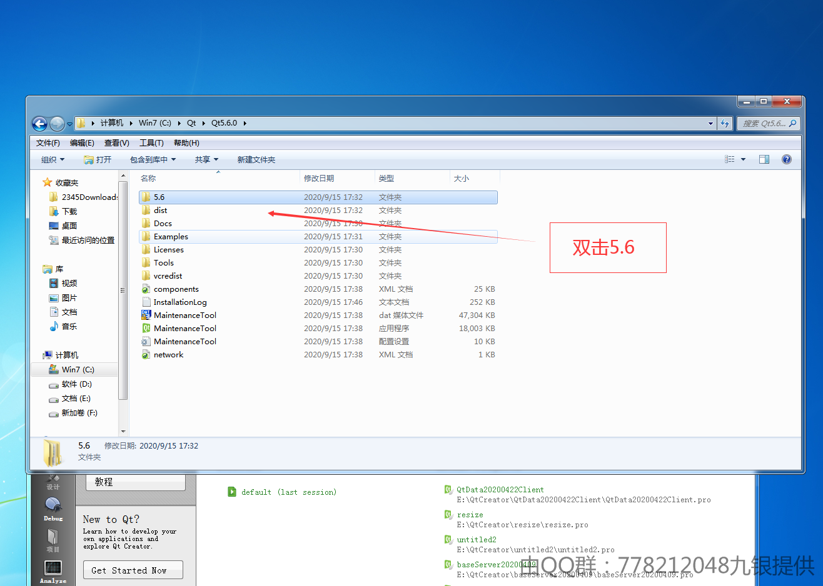This screenshot has height=586, width=823.
Task: Open the 文档 library
Action: coord(63,312)
